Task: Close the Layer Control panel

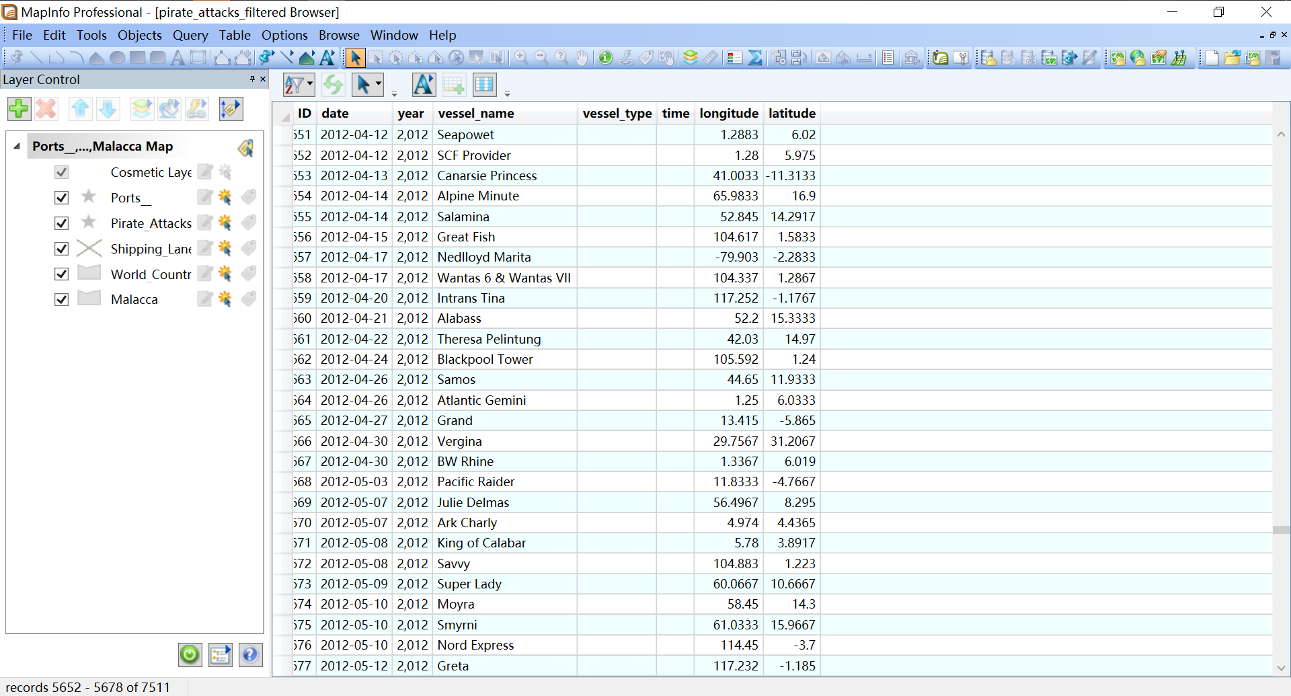Action: pos(263,79)
